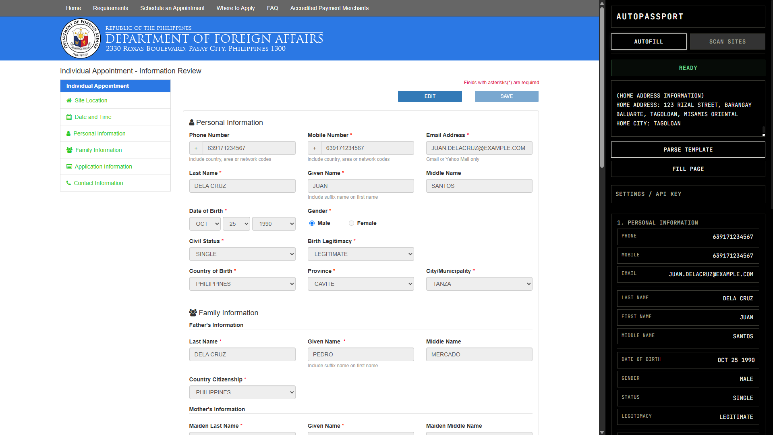773x435 pixels.
Task: Open SETTINGS / API KEY section
Action: coord(688,194)
